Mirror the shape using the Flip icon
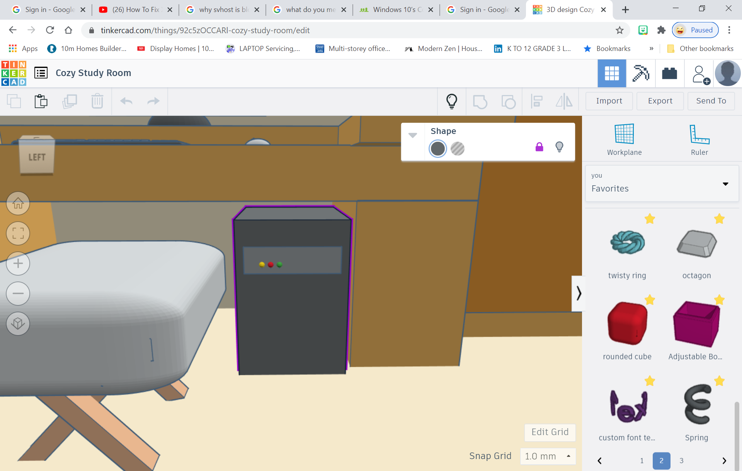Image resolution: width=742 pixels, height=471 pixels. coord(564,101)
